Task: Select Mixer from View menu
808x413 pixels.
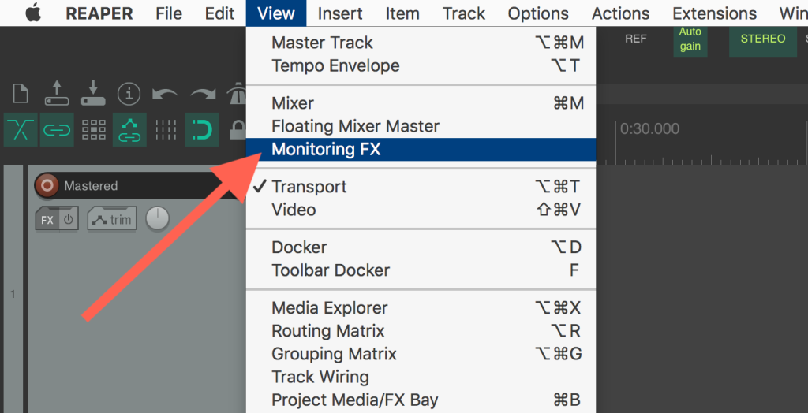Action: point(421,103)
